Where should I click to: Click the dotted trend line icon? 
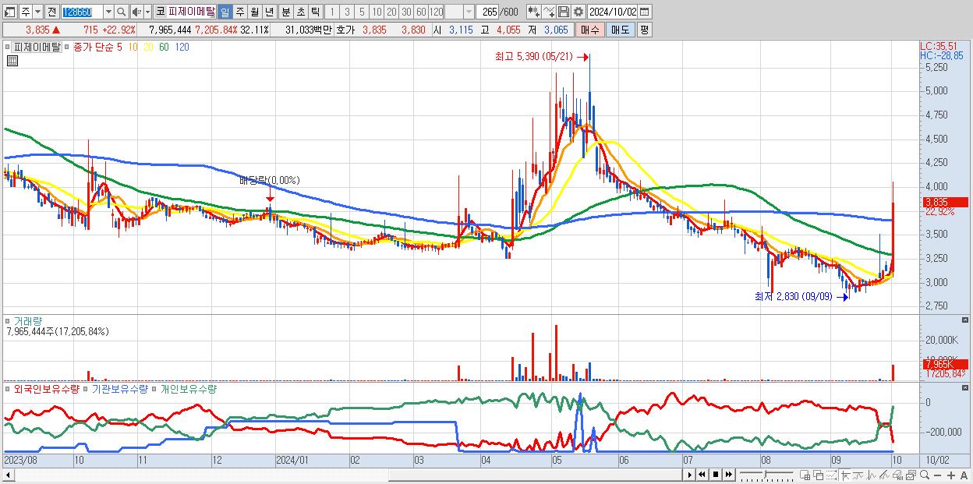point(831,475)
